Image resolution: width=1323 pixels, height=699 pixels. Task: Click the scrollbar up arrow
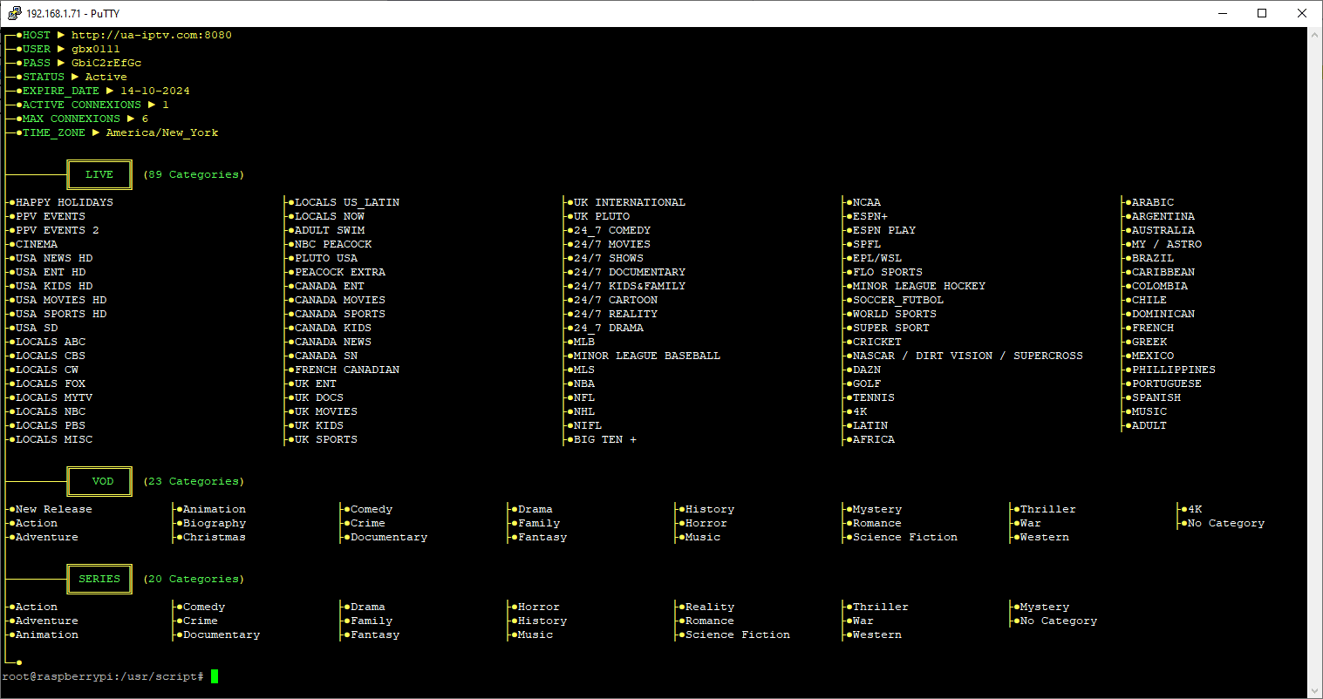point(1315,34)
